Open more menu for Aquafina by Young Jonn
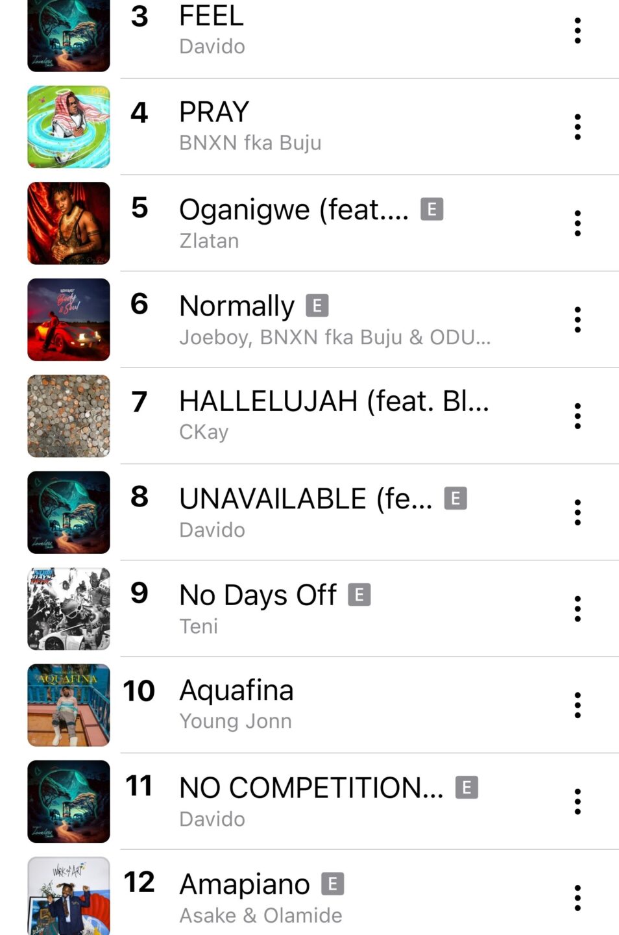 [x=577, y=705]
